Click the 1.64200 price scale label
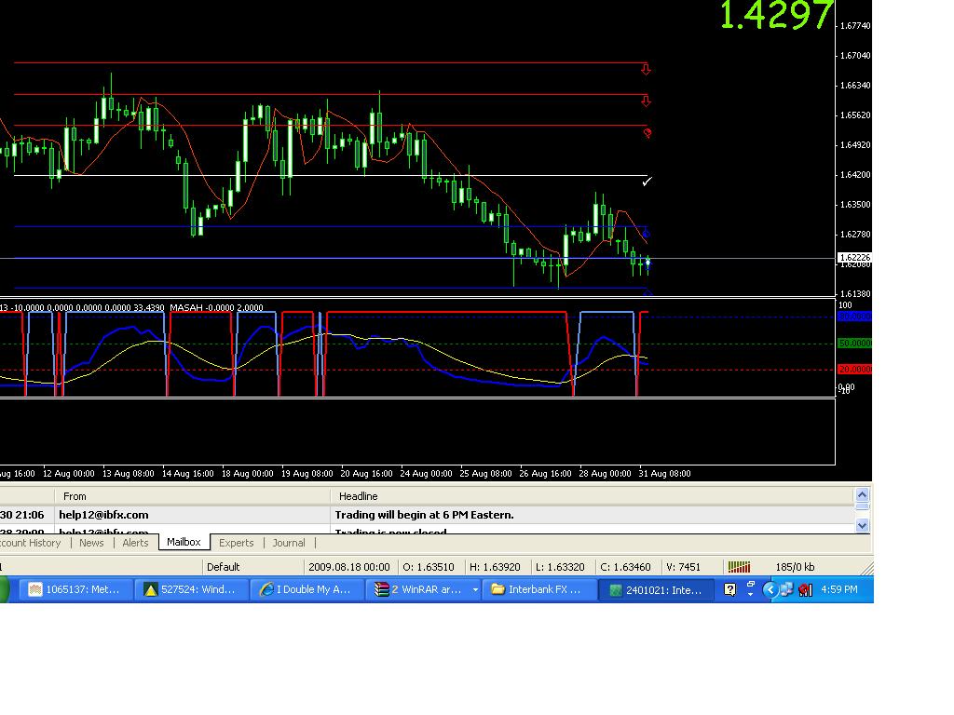The width and height of the screenshot is (954, 715). pos(855,174)
